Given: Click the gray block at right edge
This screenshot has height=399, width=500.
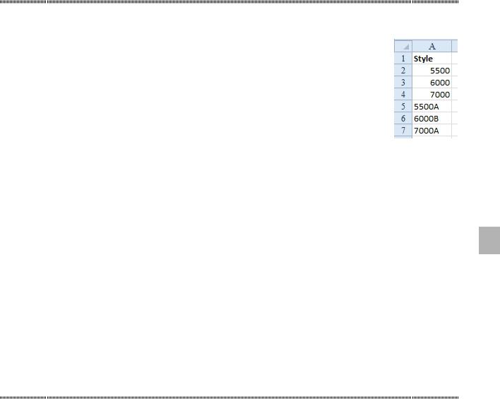Looking at the screenshot, I should (x=489, y=241).
